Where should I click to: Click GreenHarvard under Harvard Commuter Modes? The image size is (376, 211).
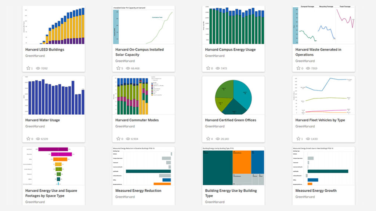125,126
